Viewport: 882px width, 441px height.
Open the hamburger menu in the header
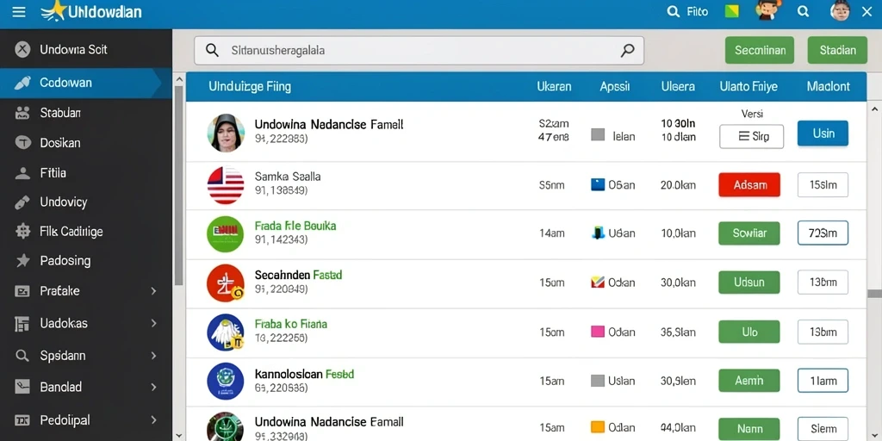pos(19,12)
